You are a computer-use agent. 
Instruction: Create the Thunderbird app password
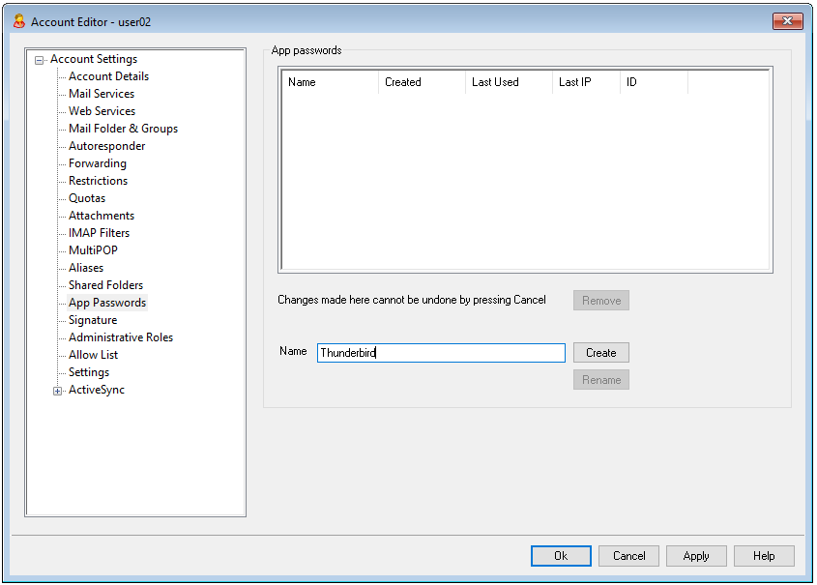(600, 352)
